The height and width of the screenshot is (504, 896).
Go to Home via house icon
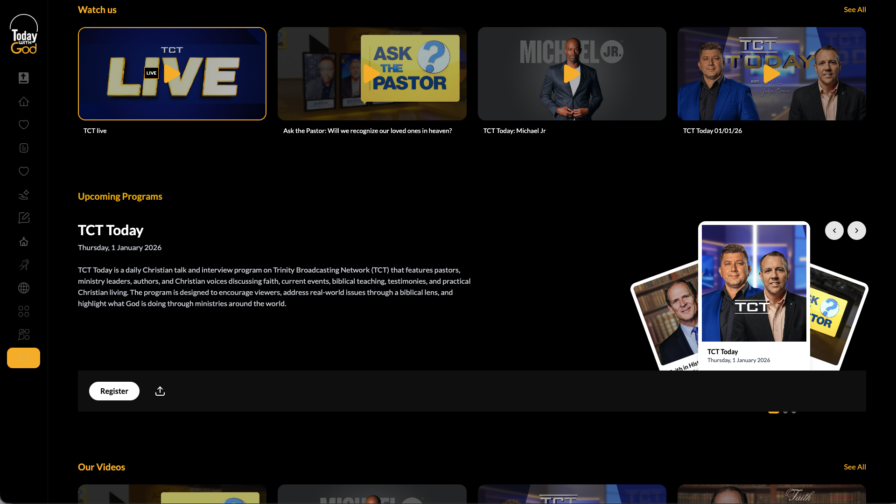[24, 101]
